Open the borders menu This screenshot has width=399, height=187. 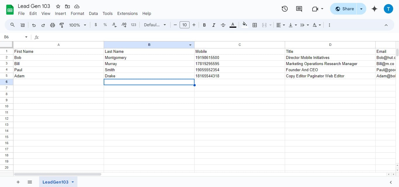[254, 25]
